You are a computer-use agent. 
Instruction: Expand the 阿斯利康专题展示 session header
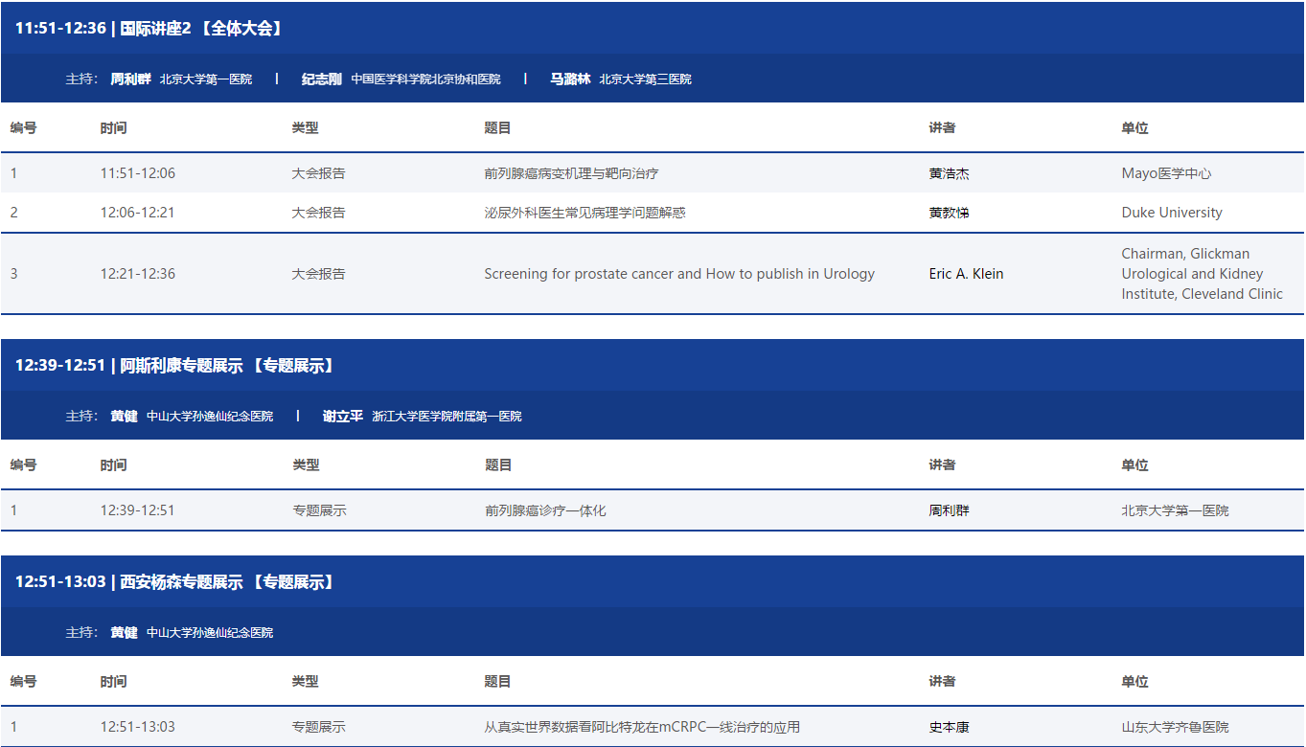tap(174, 366)
